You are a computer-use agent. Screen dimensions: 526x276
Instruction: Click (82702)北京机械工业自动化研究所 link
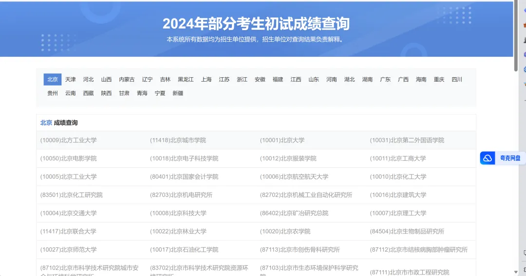[x=306, y=195]
